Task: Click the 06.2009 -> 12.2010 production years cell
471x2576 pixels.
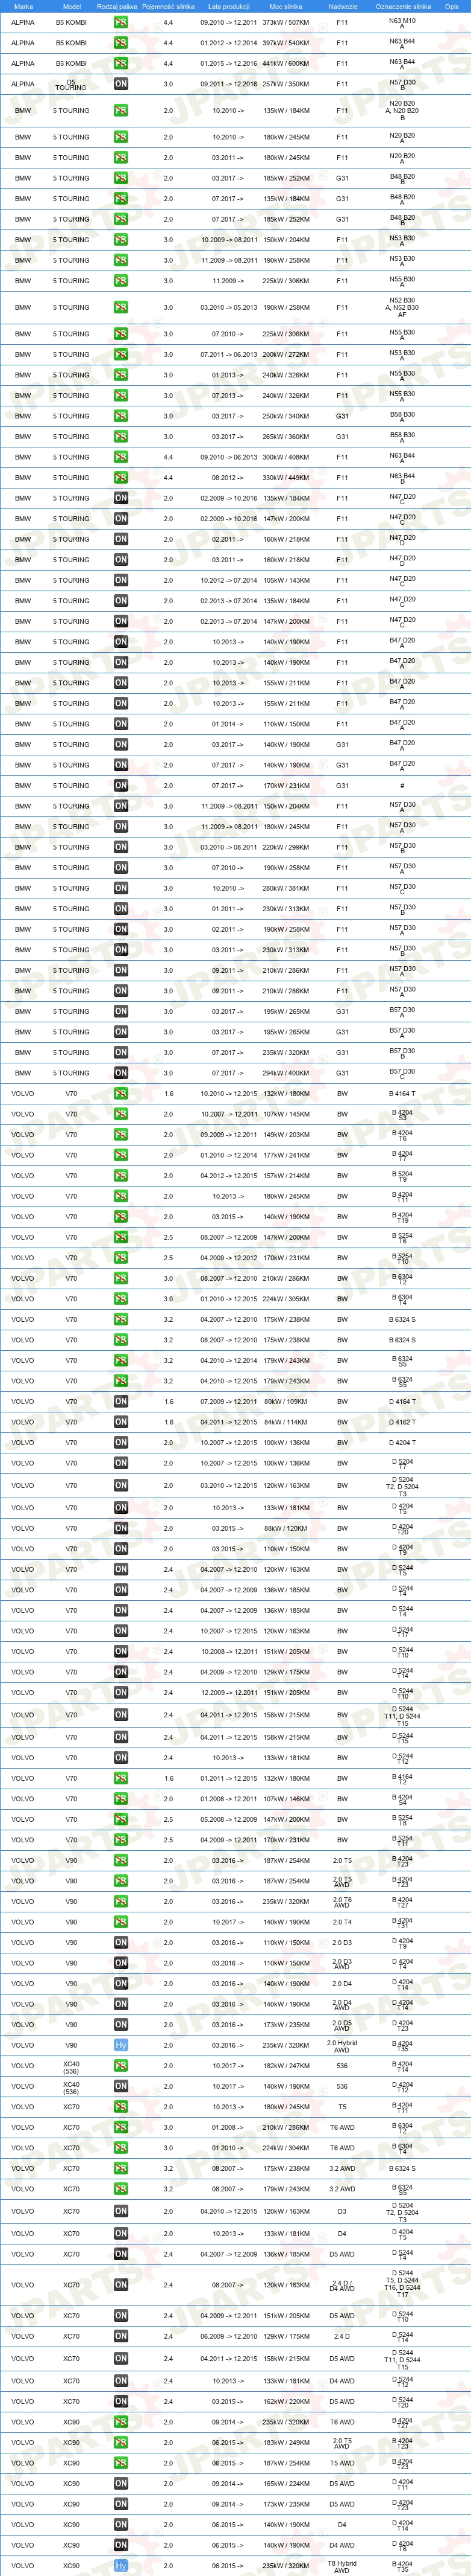Action: [x=228, y=2337]
